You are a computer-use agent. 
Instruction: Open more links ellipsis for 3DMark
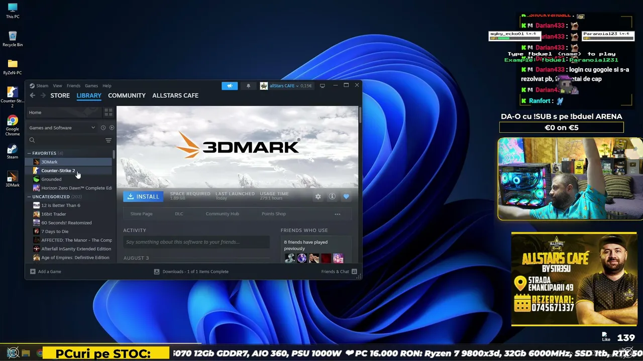(x=338, y=214)
